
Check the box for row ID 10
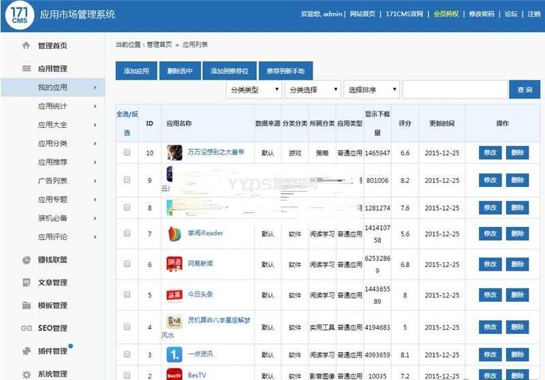pos(127,153)
